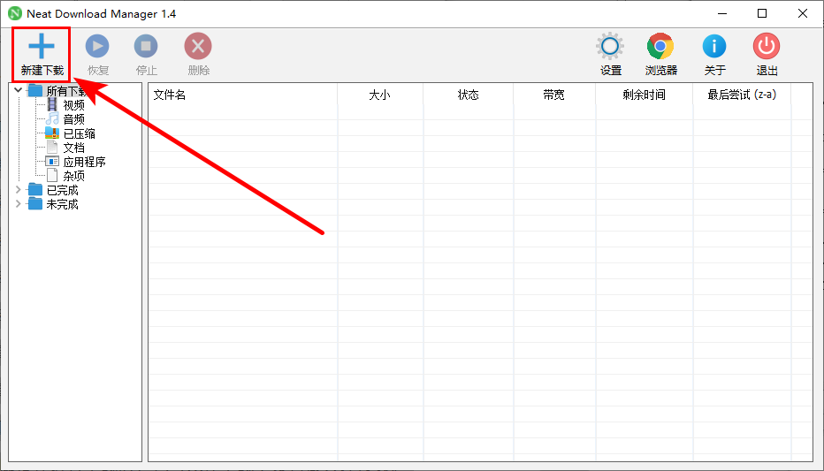Image resolution: width=824 pixels, height=471 pixels.
Task: Select the 杂项 category
Action: (73, 176)
